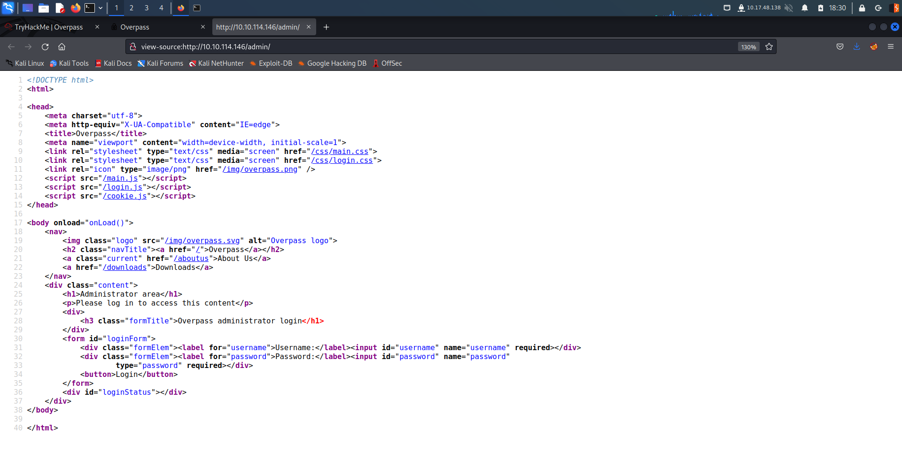
Task: Bookmark this page with star icon
Action: [769, 46]
